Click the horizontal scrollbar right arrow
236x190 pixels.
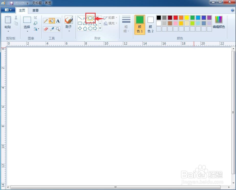point(229,187)
